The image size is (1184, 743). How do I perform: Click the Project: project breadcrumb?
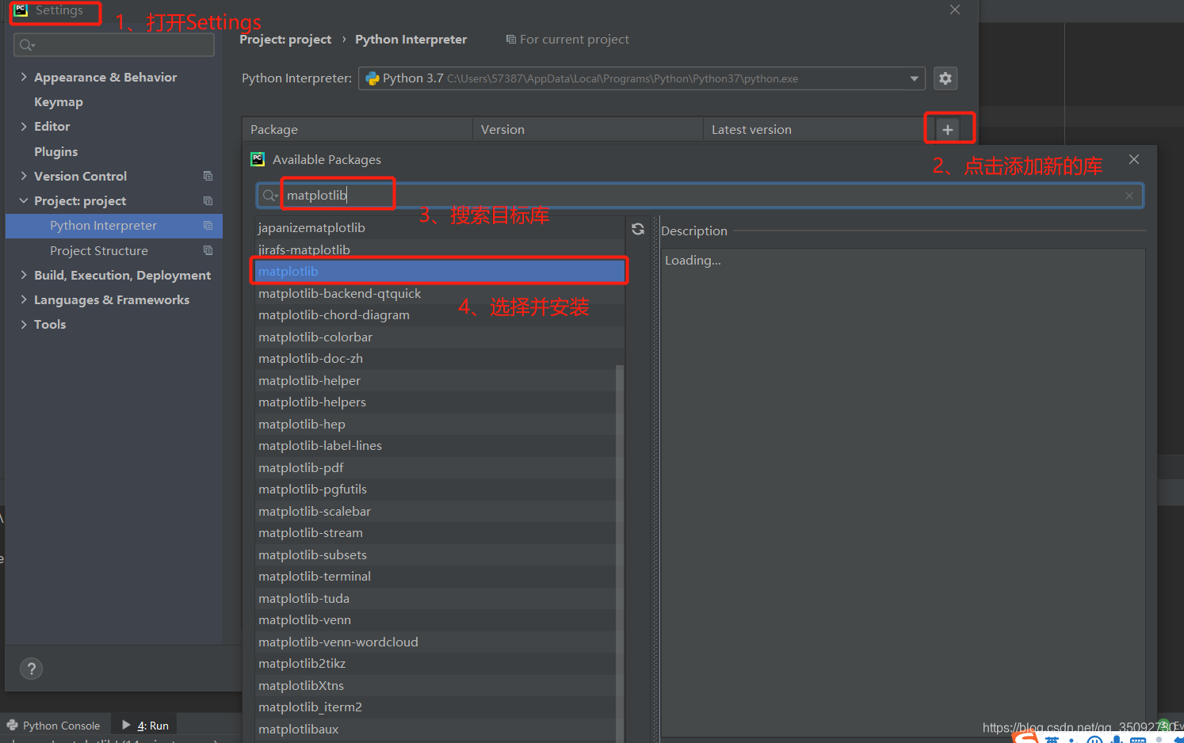click(286, 40)
